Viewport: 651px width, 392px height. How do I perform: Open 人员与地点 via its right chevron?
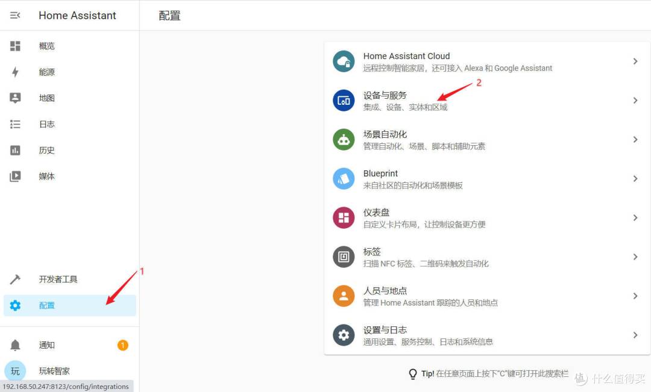tap(635, 296)
